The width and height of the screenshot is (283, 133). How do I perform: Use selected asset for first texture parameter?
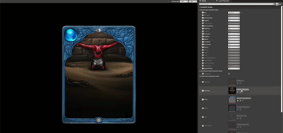click(x=238, y=83)
